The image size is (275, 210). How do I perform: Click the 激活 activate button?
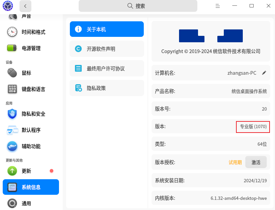256,162
